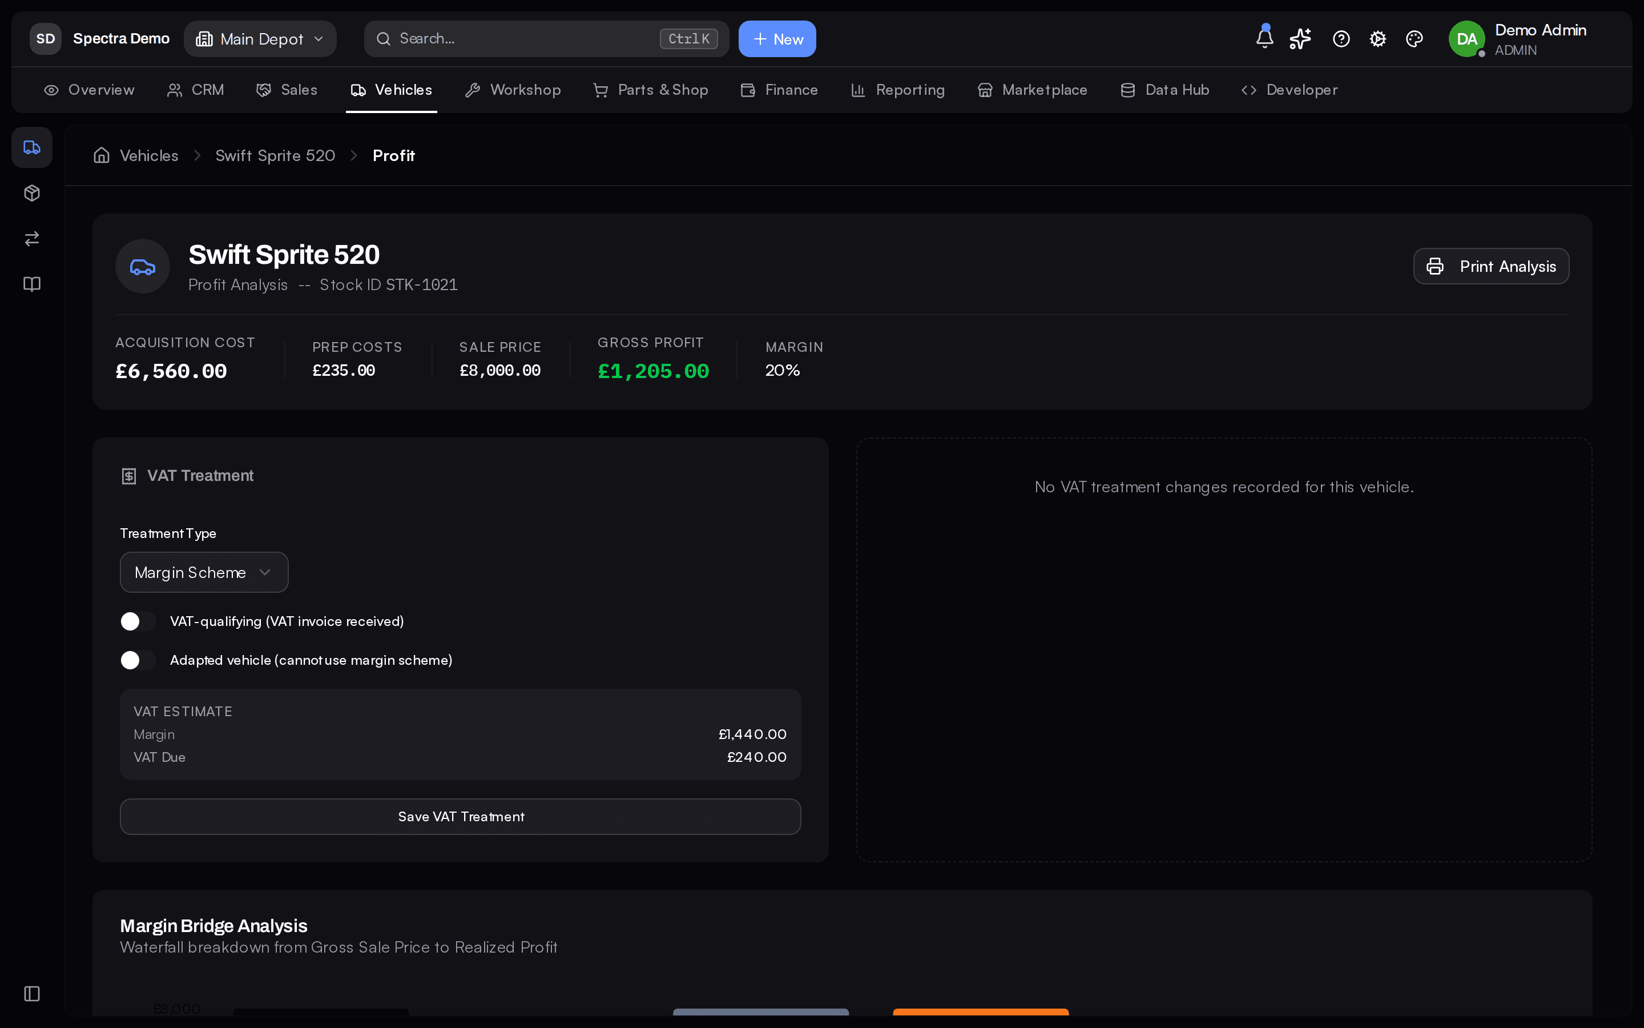Click the VAT Due amount £240.00
This screenshot has width=1644, height=1028.
(757, 757)
